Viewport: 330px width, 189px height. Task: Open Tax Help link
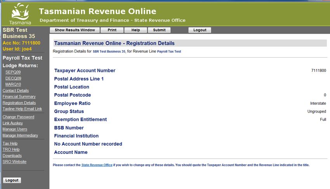[10, 143]
